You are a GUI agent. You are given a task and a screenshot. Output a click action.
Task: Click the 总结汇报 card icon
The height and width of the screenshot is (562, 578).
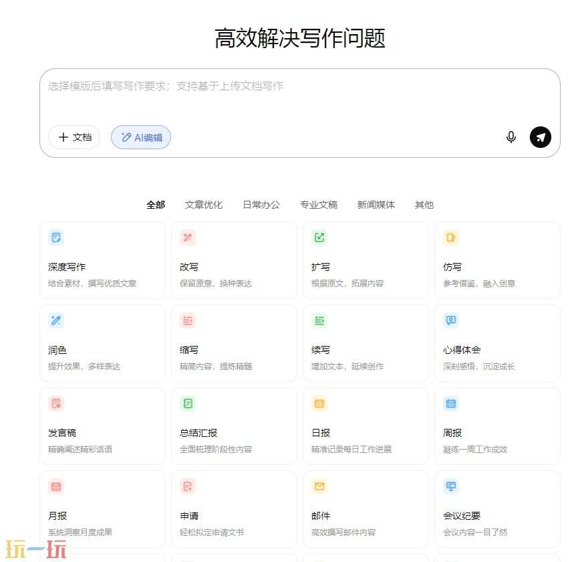pos(188,403)
